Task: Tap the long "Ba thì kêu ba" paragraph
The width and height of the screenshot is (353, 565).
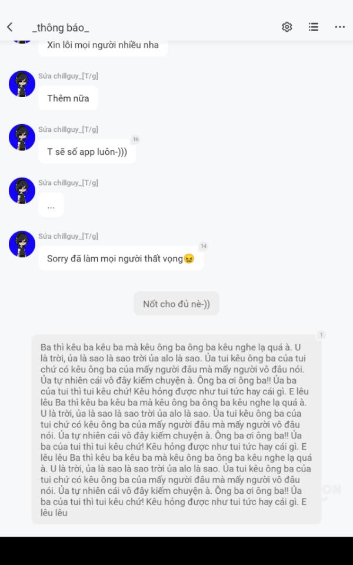Action: [176, 430]
